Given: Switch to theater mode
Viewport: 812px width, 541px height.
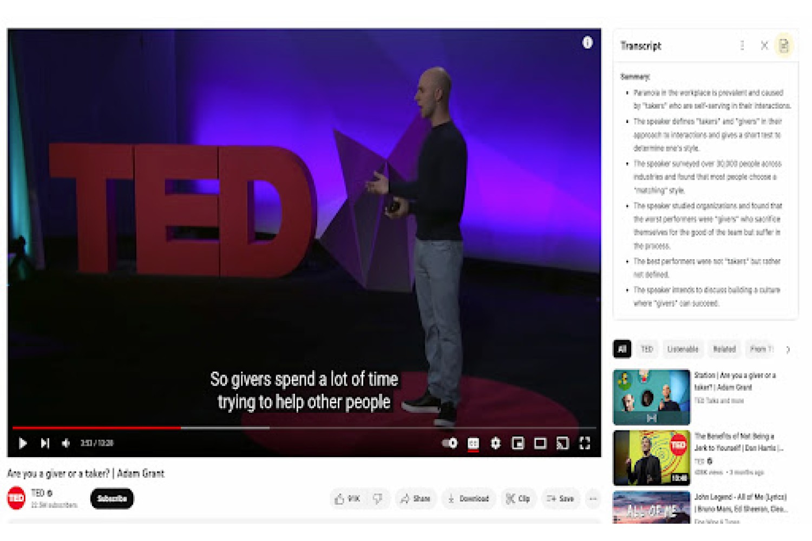Looking at the screenshot, I should point(540,443).
